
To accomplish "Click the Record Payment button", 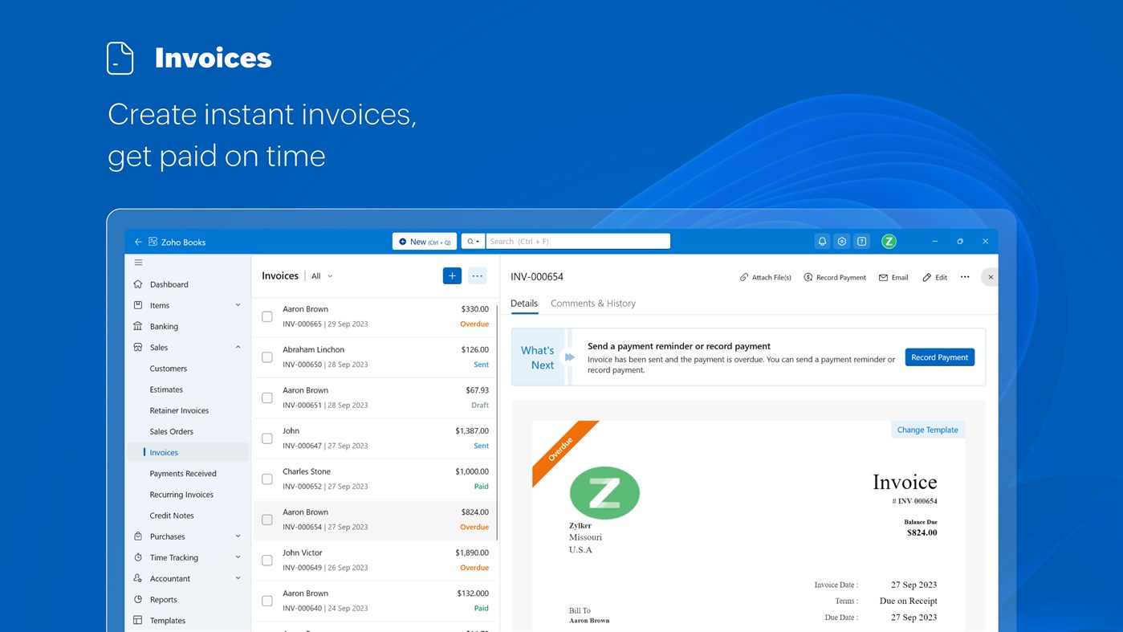I will [x=939, y=357].
